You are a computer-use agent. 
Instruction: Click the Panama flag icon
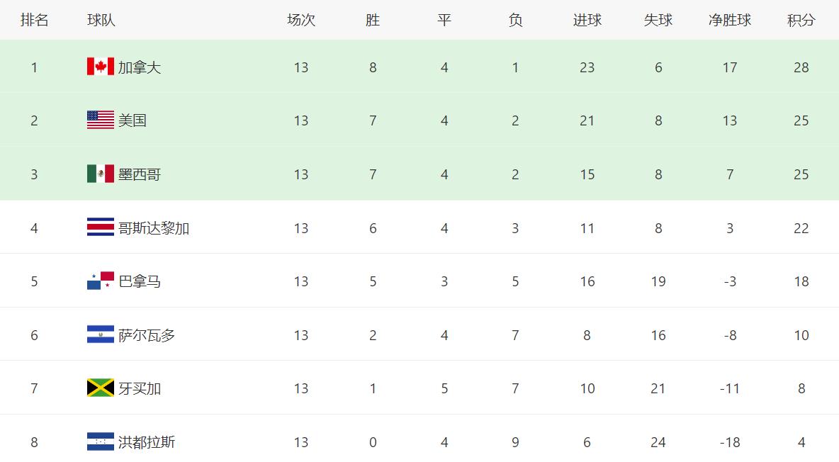[101, 281]
